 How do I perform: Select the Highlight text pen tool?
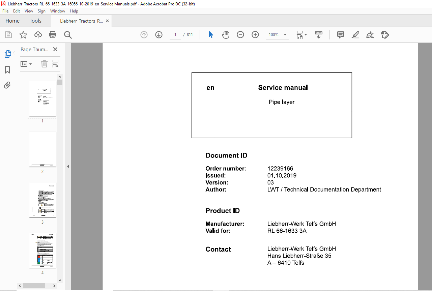pyautogui.click(x=355, y=35)
